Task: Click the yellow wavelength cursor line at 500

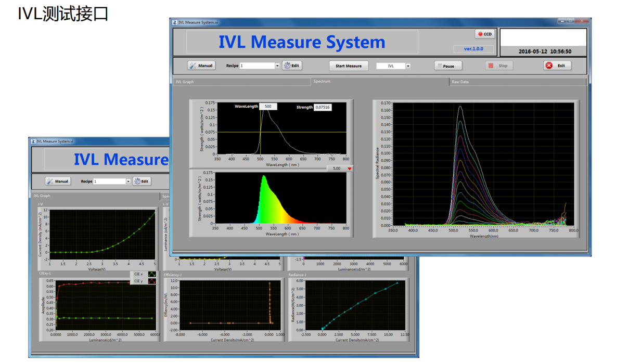Action: coord(261,140)
